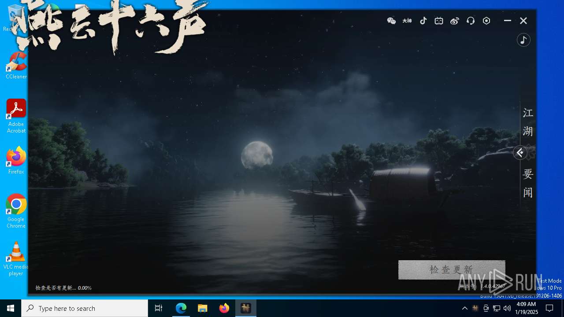This screenshot has width=564, height=317.
Task: Open VLC media player desktop shortcut
Action: point(16,259)
